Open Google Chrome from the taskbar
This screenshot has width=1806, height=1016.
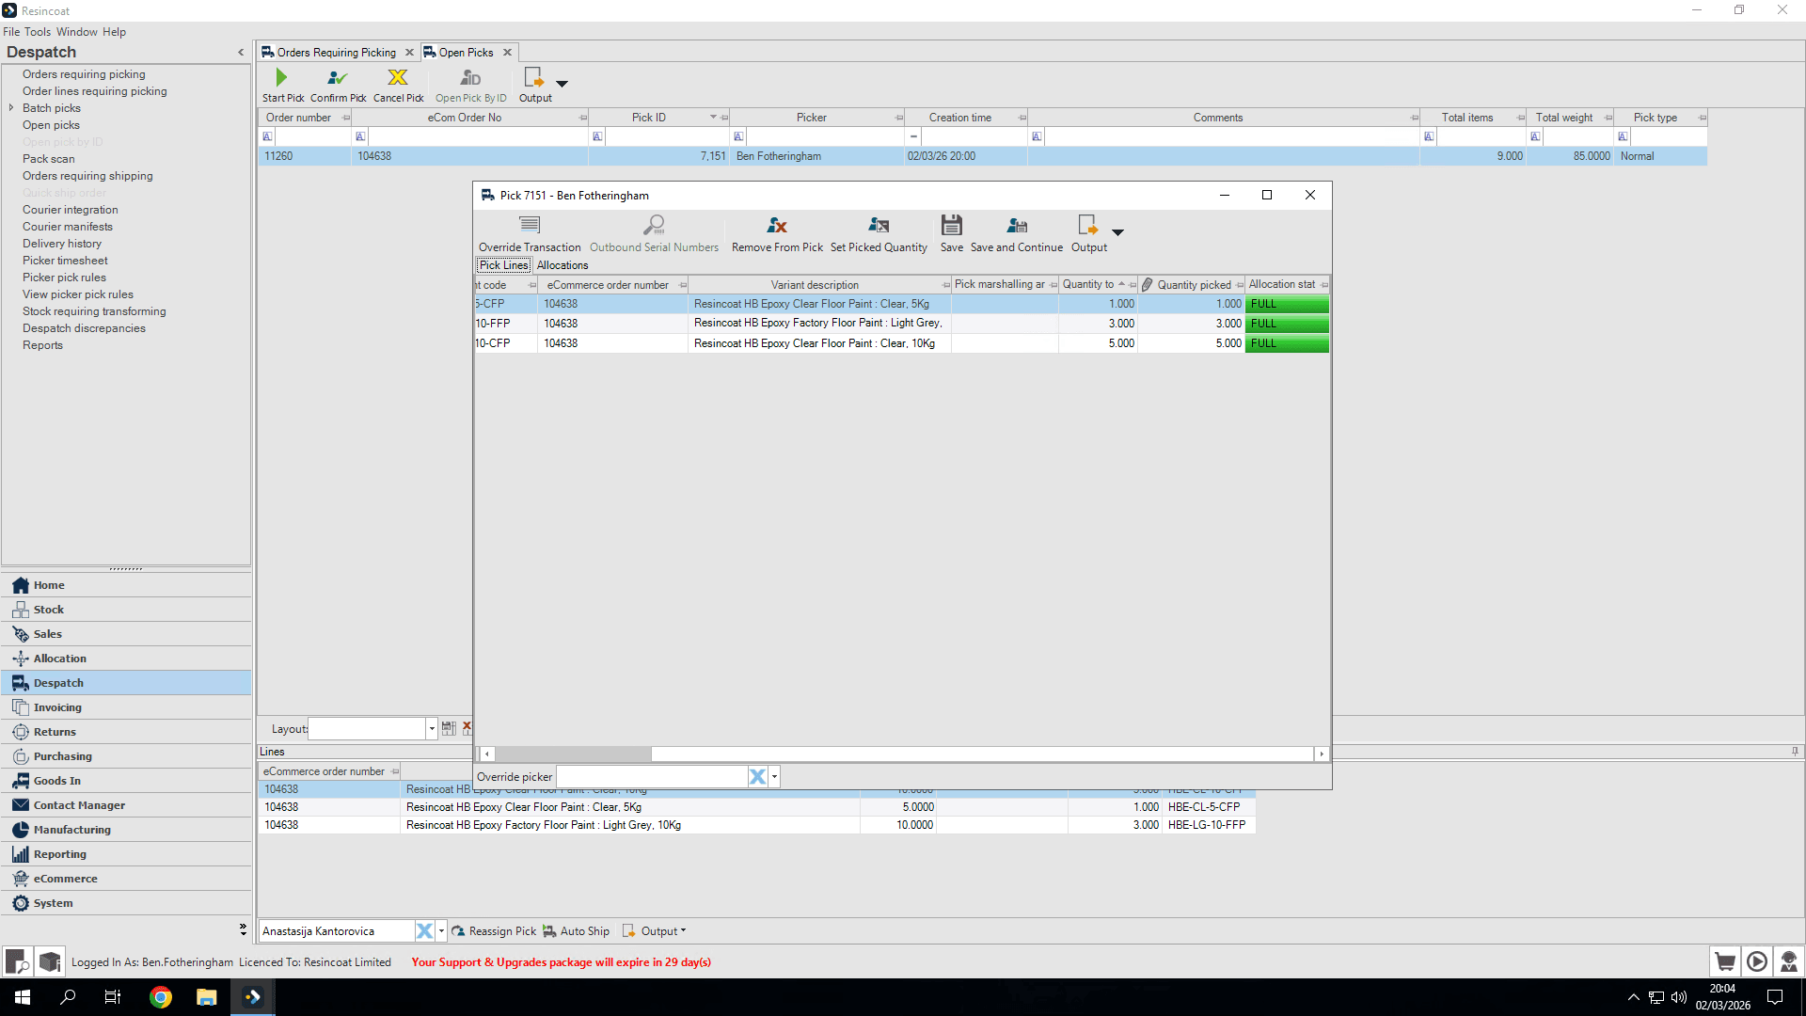[161, 997]
